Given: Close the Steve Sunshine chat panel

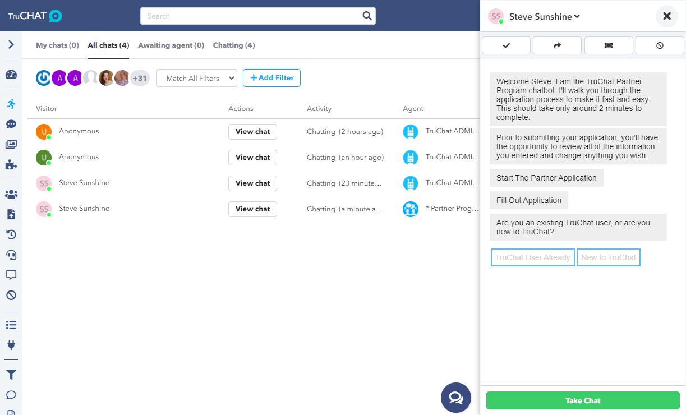Looking at the screenshot, I should 667,16.
